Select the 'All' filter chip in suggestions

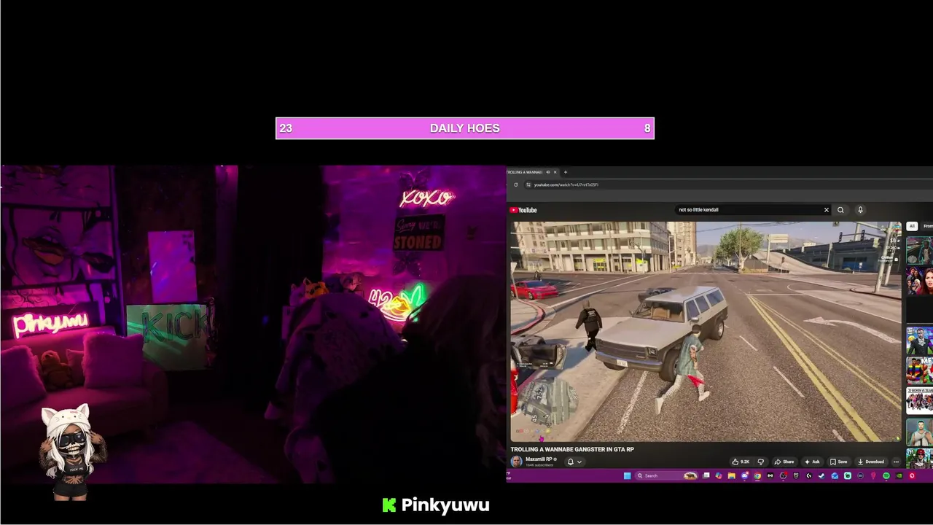pos(912,226)
